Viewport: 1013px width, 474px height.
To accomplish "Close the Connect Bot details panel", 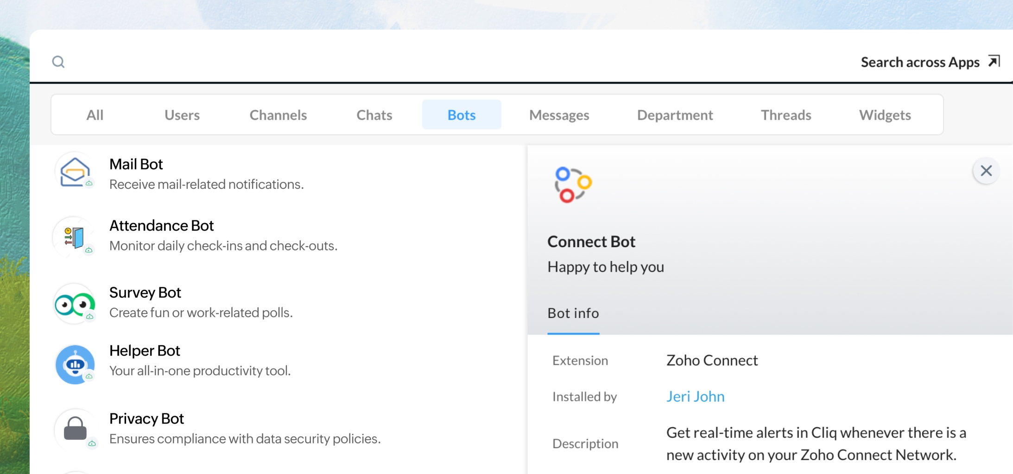I will tap(986, 171).
